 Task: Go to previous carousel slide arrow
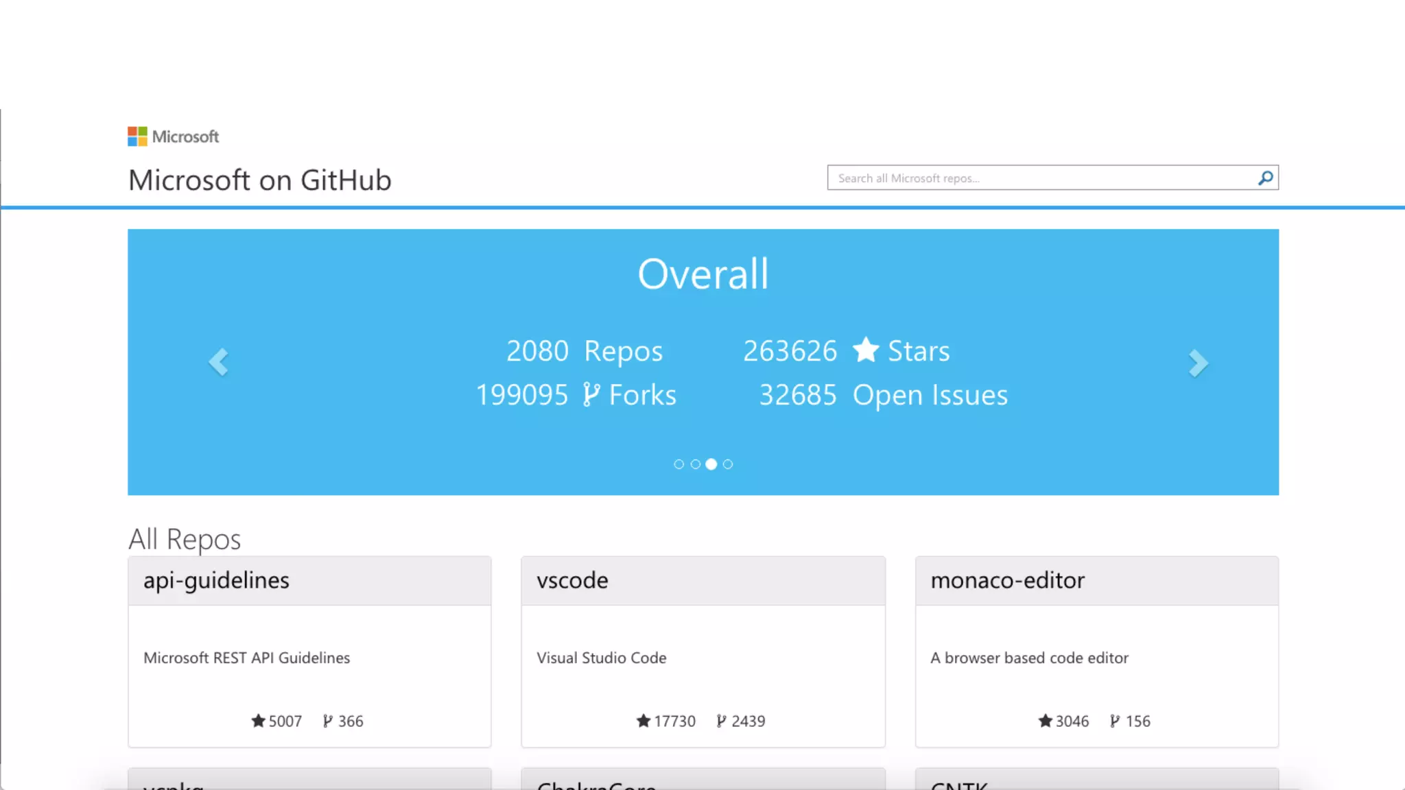(x=218, y=362)
